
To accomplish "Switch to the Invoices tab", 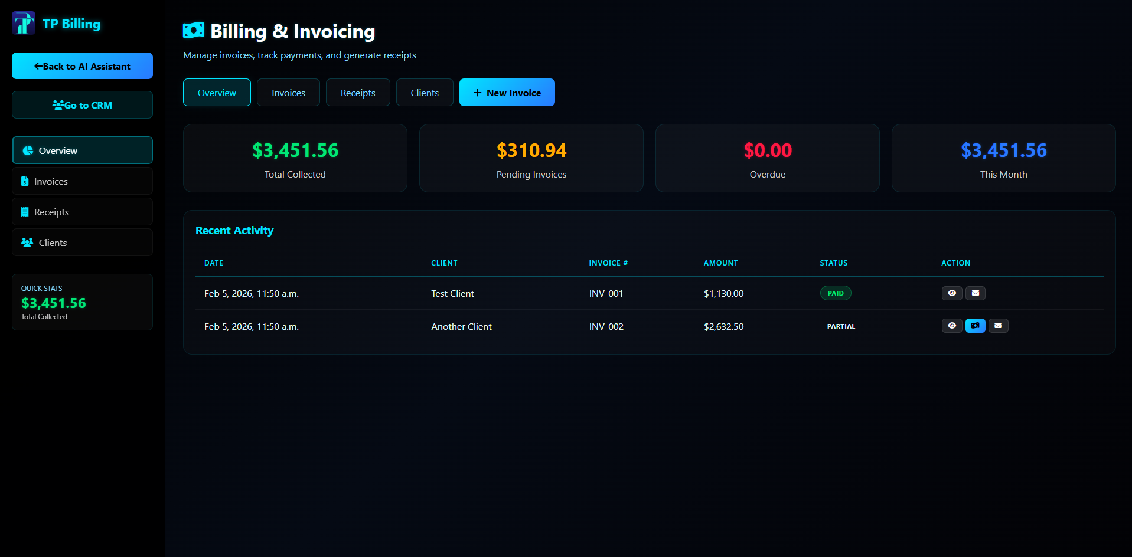I will (x=288, y=93).
